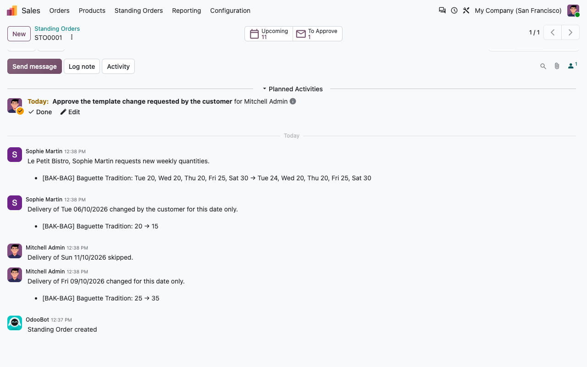Open the user avatar menu

coord(573,11)
